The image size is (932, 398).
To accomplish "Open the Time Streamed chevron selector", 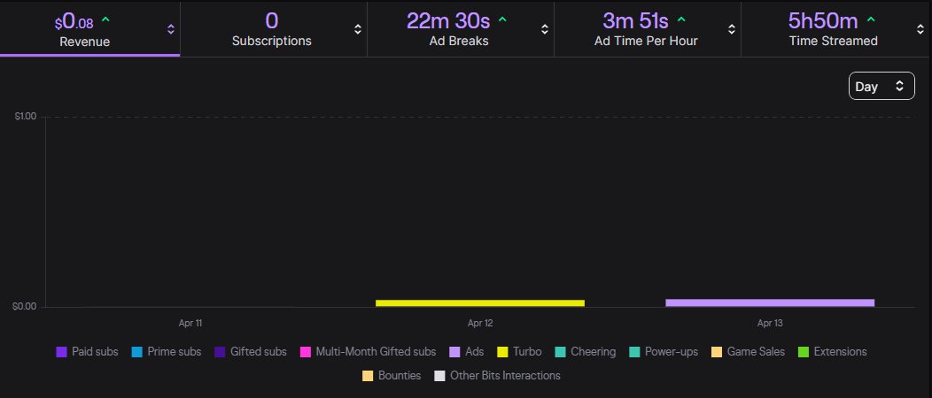I will click(920, 29).
